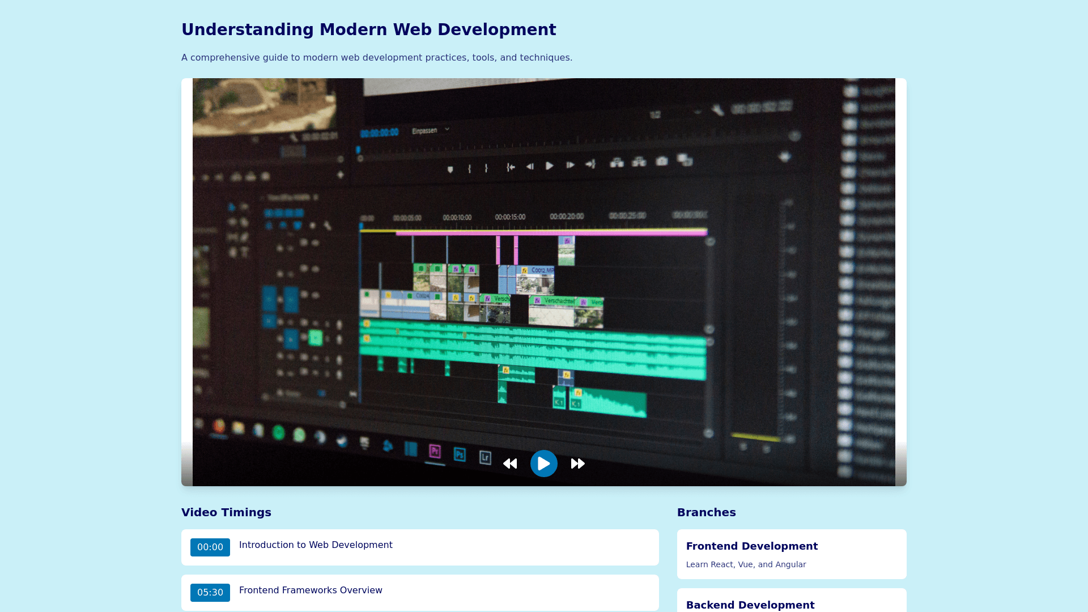1088x612 pixels.
Task: Select Frontend Frameworks Overview timing
Action: [x=311, y=590]
